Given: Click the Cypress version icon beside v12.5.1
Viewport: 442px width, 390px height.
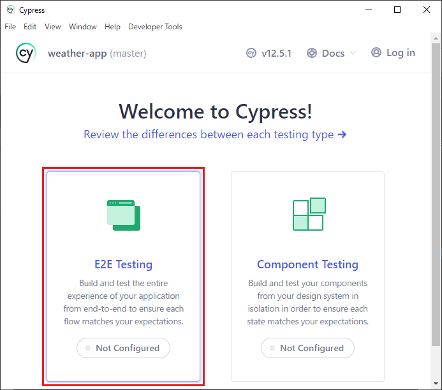Looking at the screenshot, I should (x=251, y=53).
